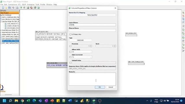
Task: Open Word from taskbar
Action: tap(70, 101)
